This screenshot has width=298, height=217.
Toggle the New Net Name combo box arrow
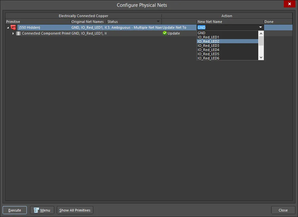click(261, 27)
